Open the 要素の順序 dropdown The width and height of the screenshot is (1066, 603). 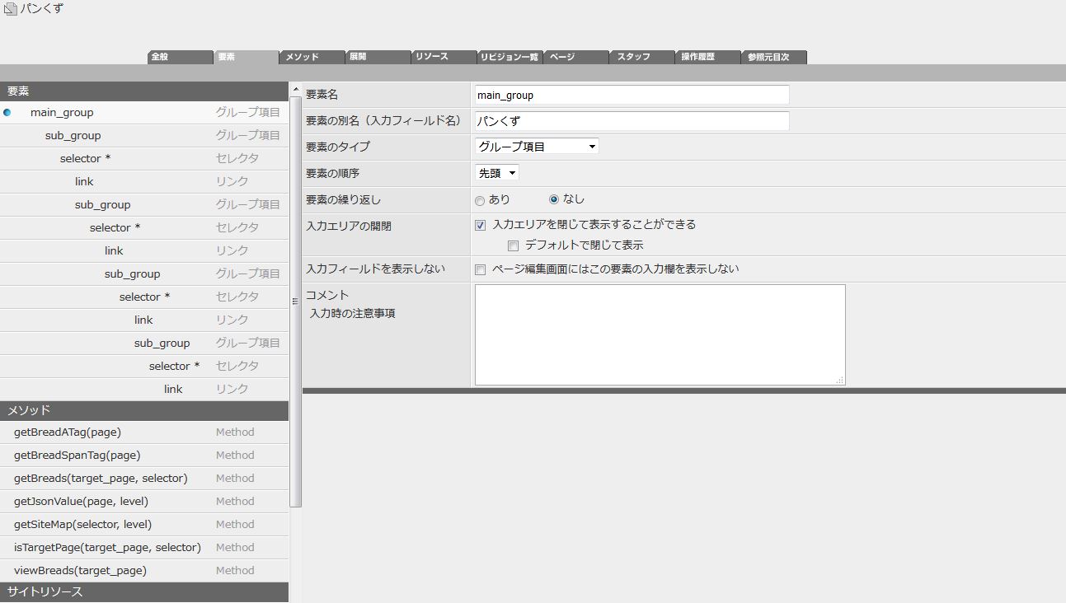tap(497, 173)
